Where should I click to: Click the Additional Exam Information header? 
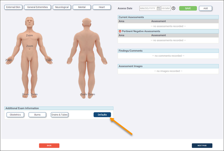point(59,108)
